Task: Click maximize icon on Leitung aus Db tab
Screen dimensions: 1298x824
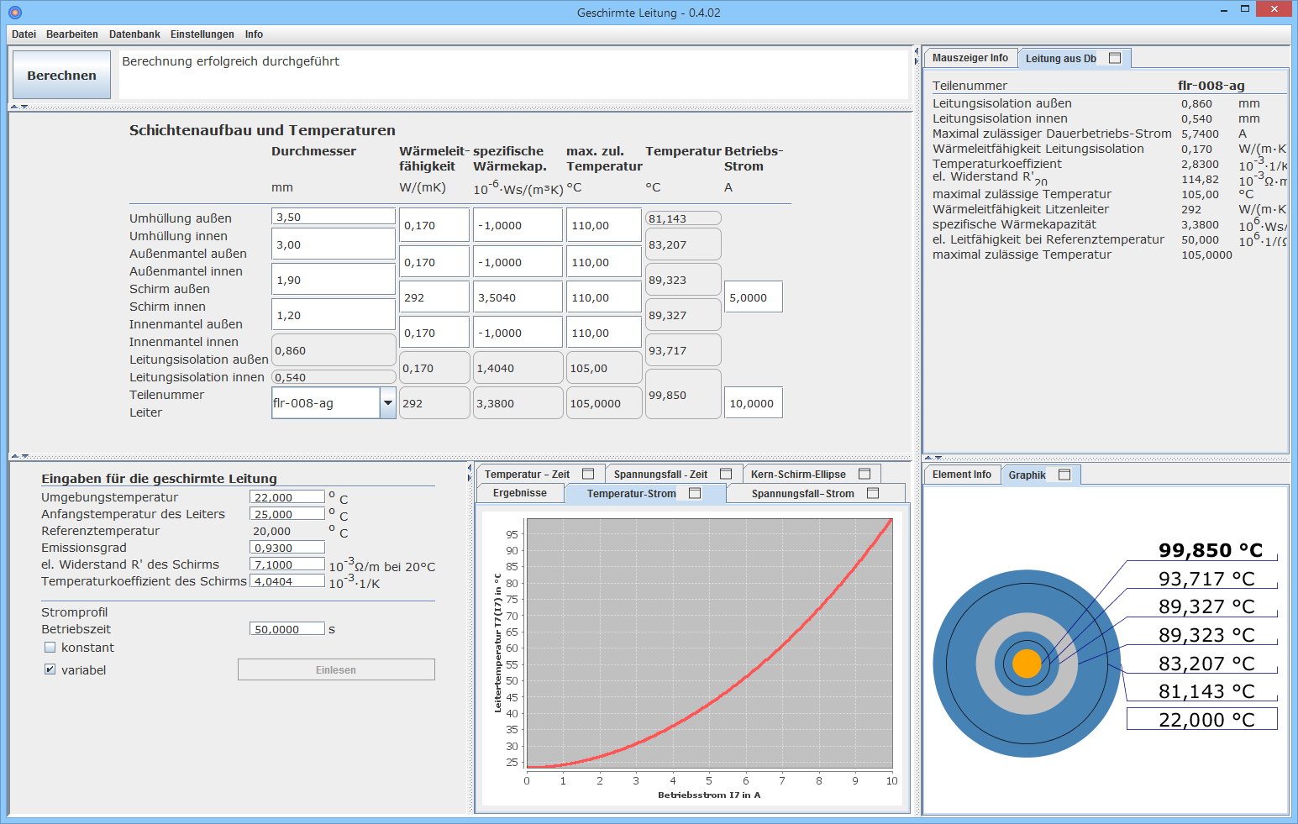Action: click(x=1115, y=58)
